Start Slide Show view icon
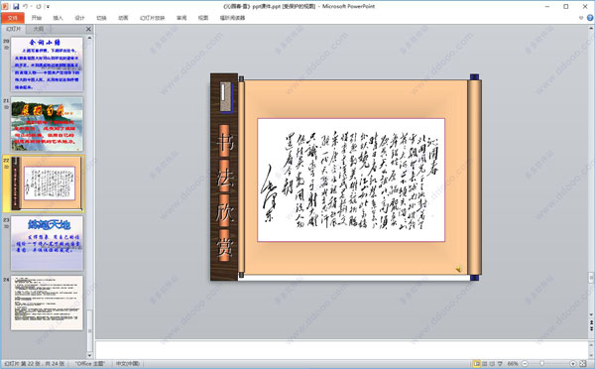This screenshot has height=369, width=595. tap(500, 364)
